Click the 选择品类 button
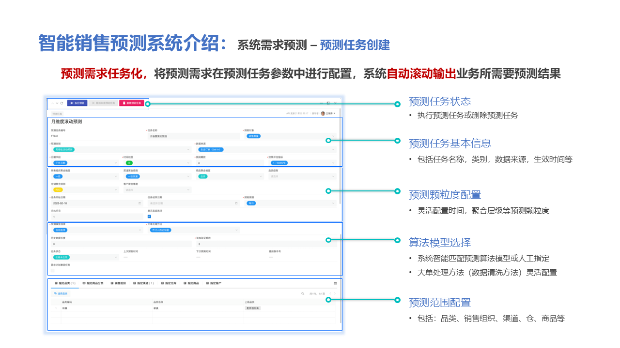 pos(61,293)
